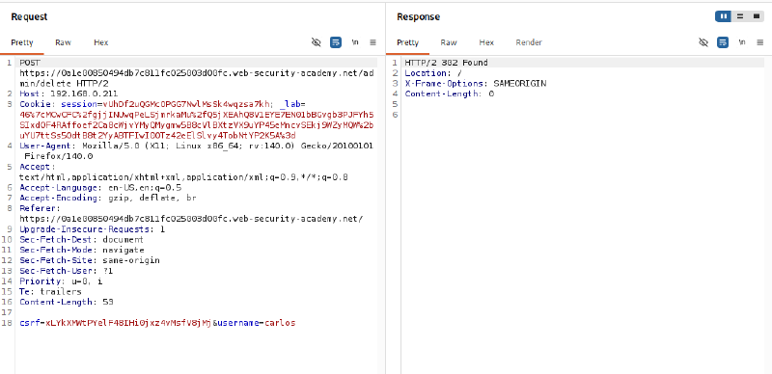Switch to the Request Pretty tab
772x374 pixels.
[x=21, y=42]
